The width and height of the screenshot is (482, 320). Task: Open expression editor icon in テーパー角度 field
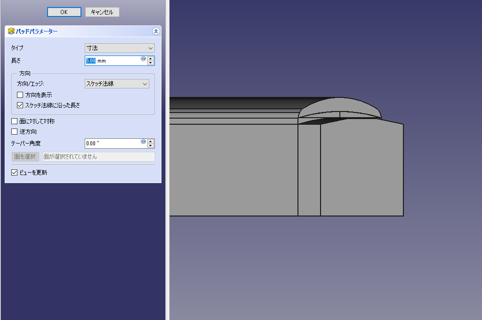pyautogui.click(x=143, y=141)
